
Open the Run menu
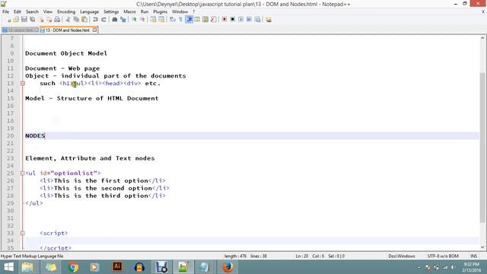145,11
